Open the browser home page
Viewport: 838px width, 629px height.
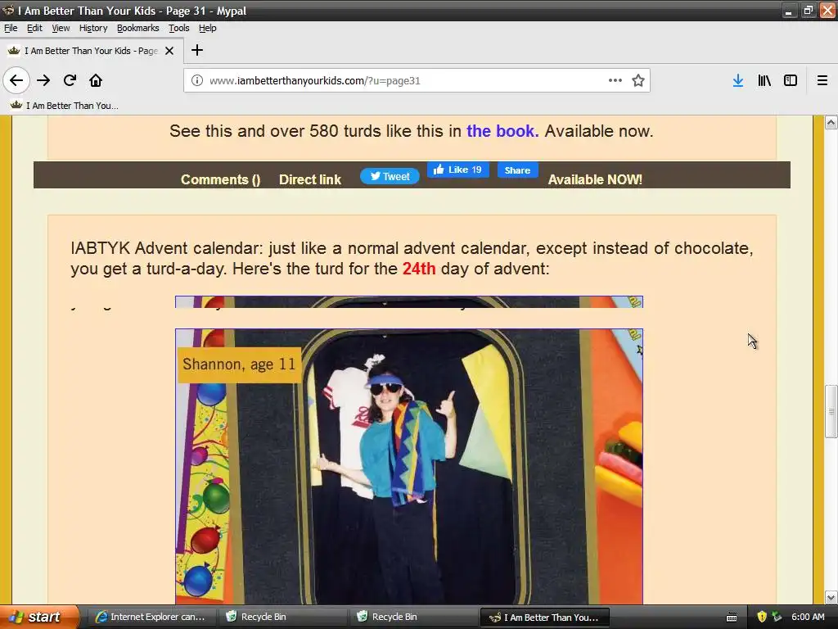[x=96, y=80]
